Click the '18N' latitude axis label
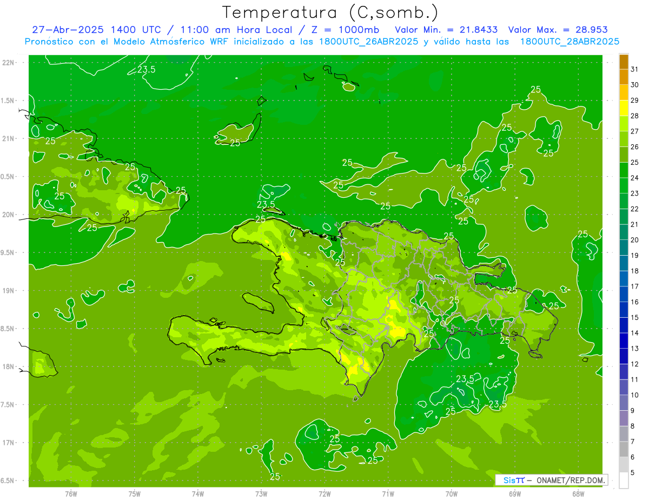The height and width of the screenshot is (501, 649). [x=8, y=366]
